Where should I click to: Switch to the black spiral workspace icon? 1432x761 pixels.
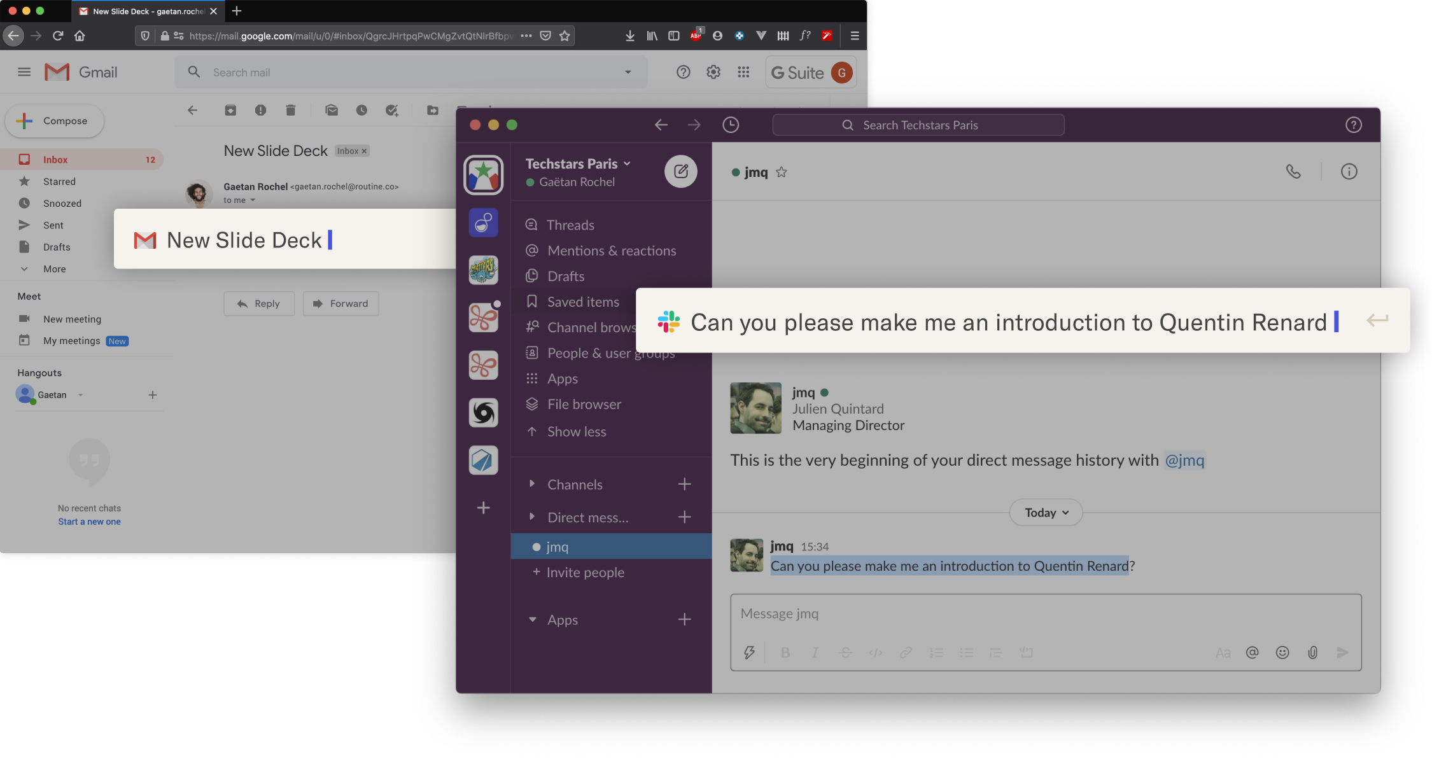point(484,412)
